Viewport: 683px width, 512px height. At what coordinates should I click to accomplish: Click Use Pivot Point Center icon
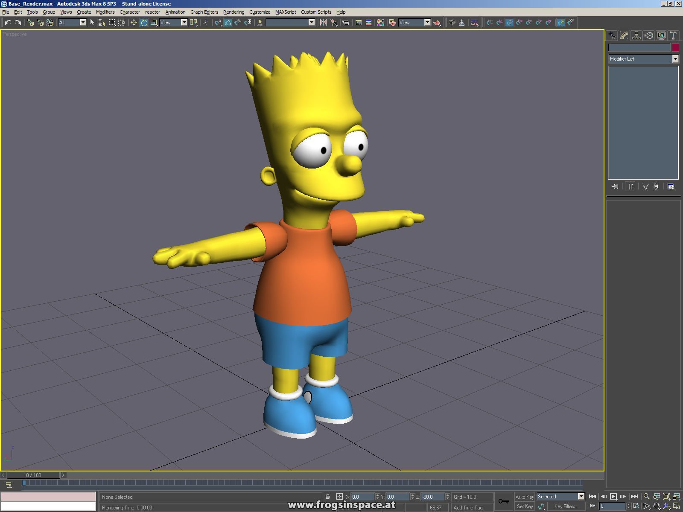193,23
